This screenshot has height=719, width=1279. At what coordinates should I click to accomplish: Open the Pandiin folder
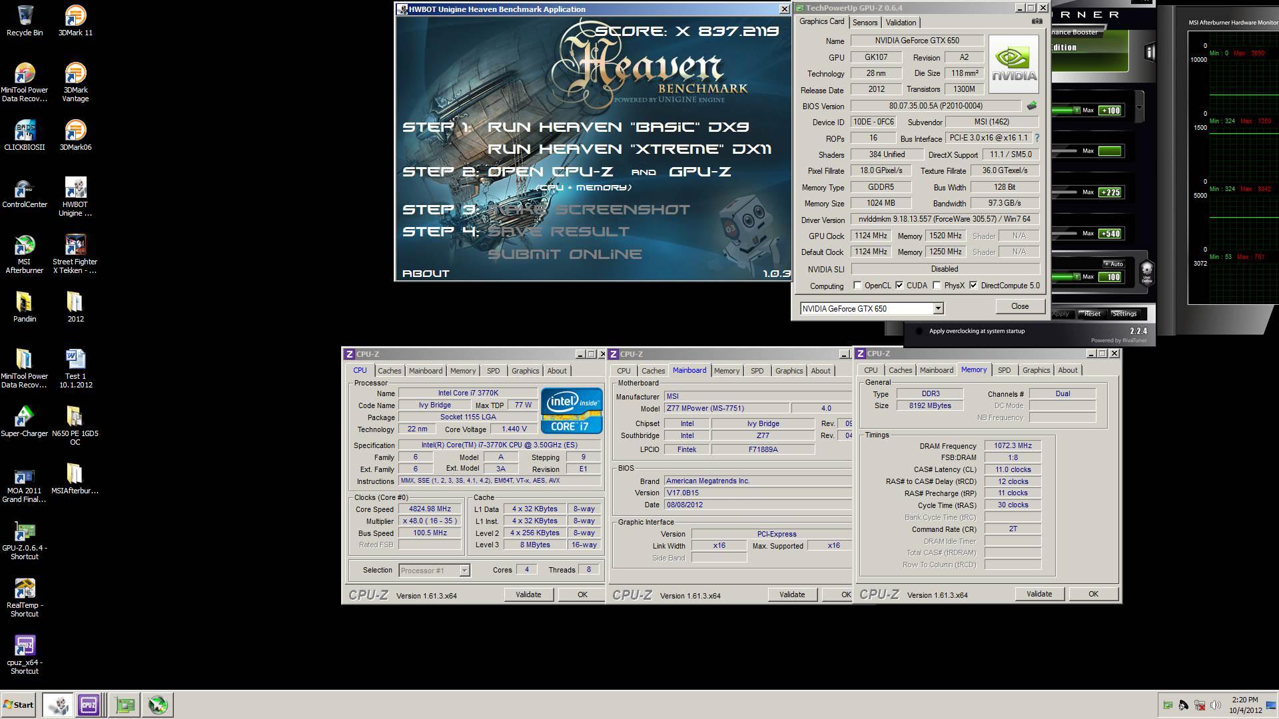[25, 307]
